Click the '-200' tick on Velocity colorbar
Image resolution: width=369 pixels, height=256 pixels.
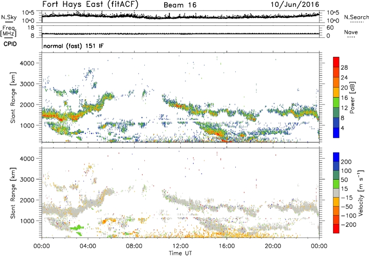348,225
